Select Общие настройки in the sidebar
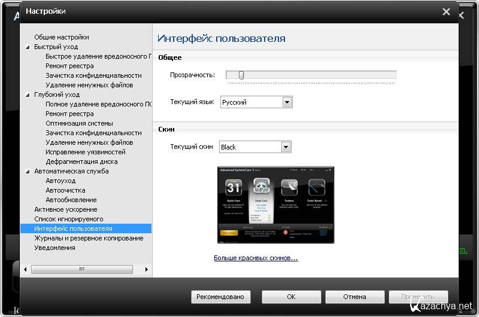Screen dimensions: 479x317 click(x=61, y=37)
